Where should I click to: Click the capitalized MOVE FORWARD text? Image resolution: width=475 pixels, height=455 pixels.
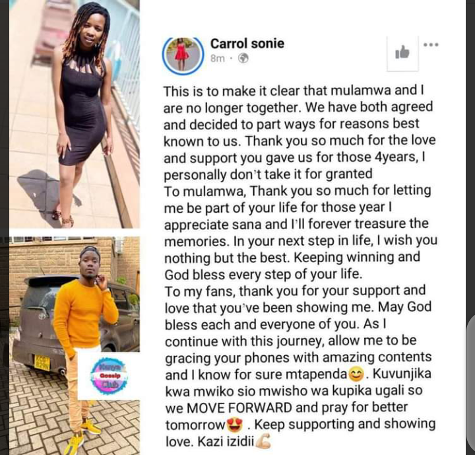(239, 407)
